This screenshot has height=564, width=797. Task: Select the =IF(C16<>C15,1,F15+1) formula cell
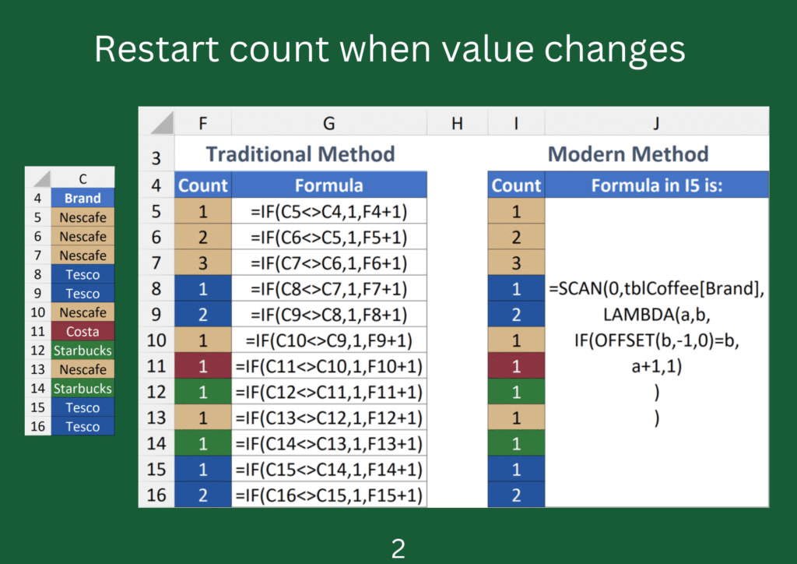tap(328, 495)
